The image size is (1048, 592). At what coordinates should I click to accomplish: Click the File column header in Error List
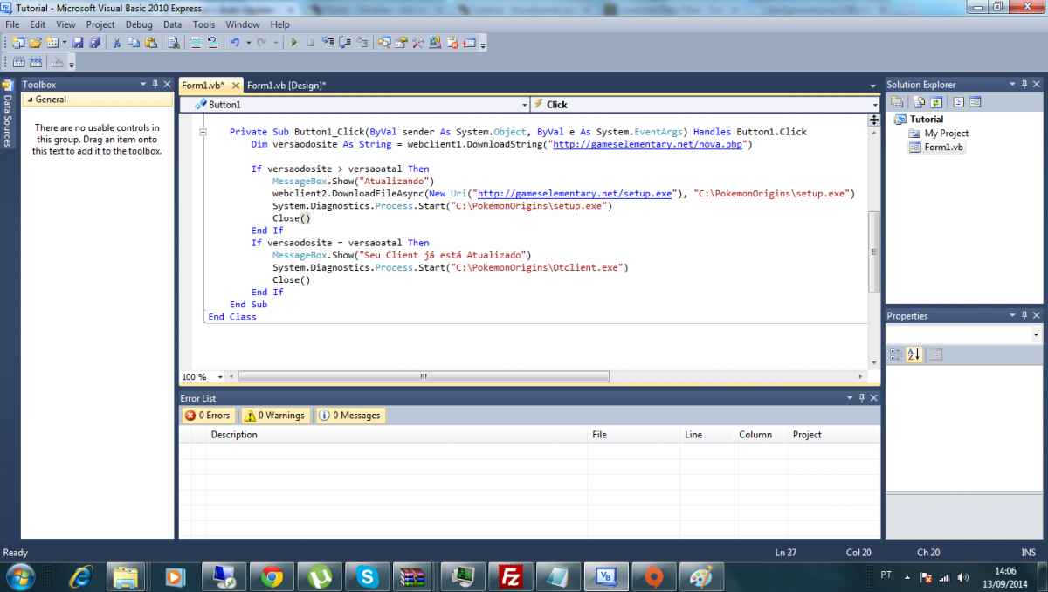(x=633, y=434)
